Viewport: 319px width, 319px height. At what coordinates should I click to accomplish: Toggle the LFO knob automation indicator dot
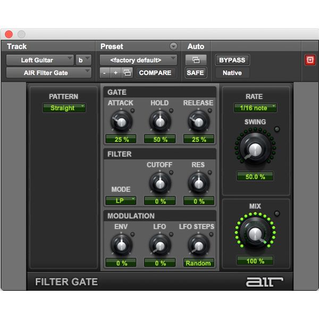click(171, 234)
